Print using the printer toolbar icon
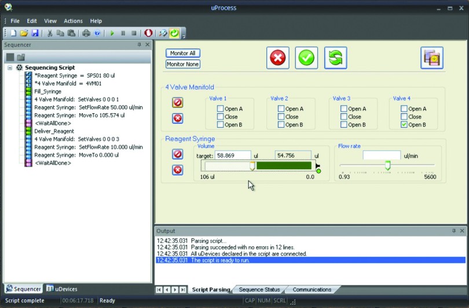This screenshot has width=469, height=308. point(86,33)
